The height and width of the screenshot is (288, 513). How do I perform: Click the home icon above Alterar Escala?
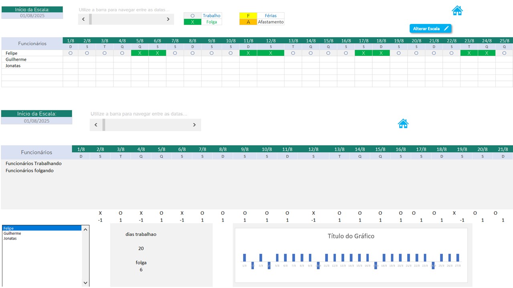point(457,10)
